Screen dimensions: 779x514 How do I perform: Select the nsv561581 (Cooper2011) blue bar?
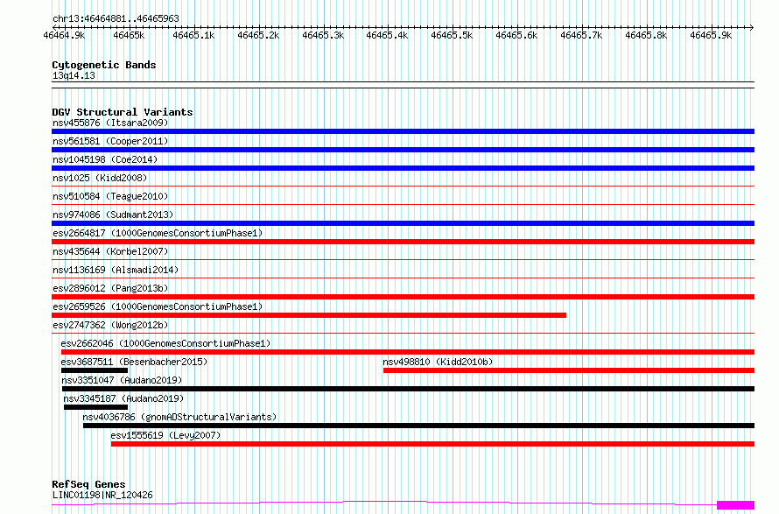pos(403,150)
